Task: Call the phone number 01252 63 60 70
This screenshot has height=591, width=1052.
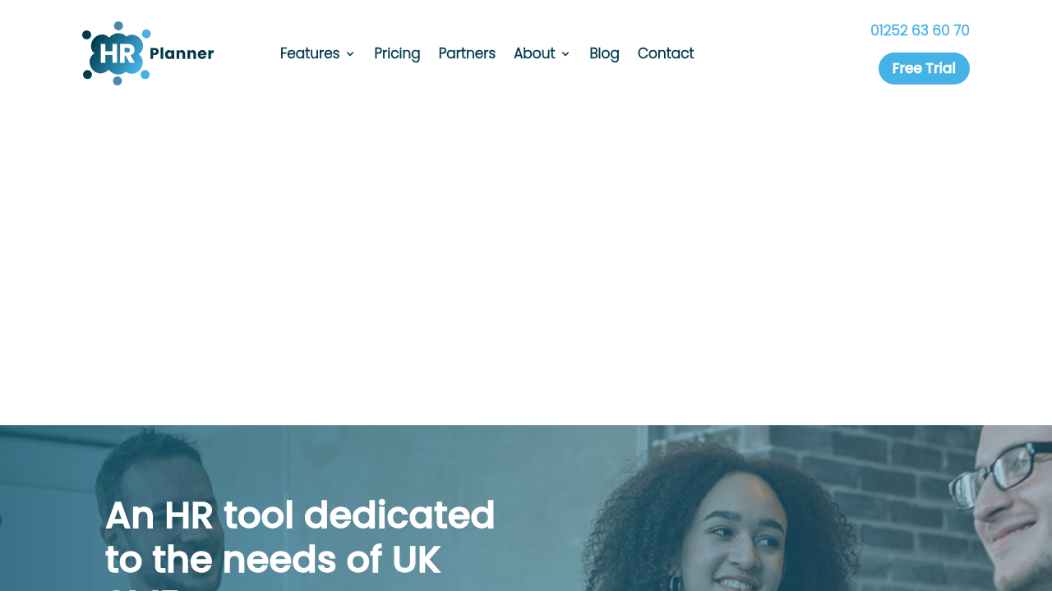Action: click(x=920, y=30)
